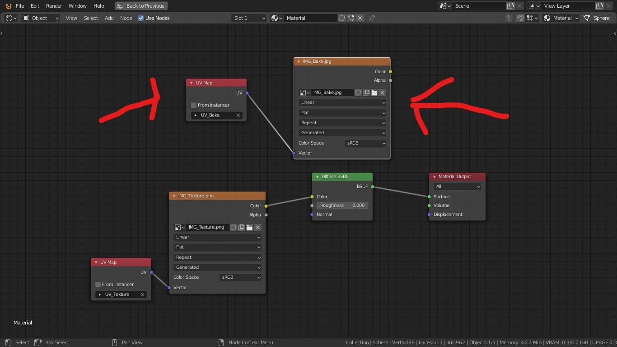Toggle the pin node tree icon
This screenshot has width=617, height=347.
point(372,18)
